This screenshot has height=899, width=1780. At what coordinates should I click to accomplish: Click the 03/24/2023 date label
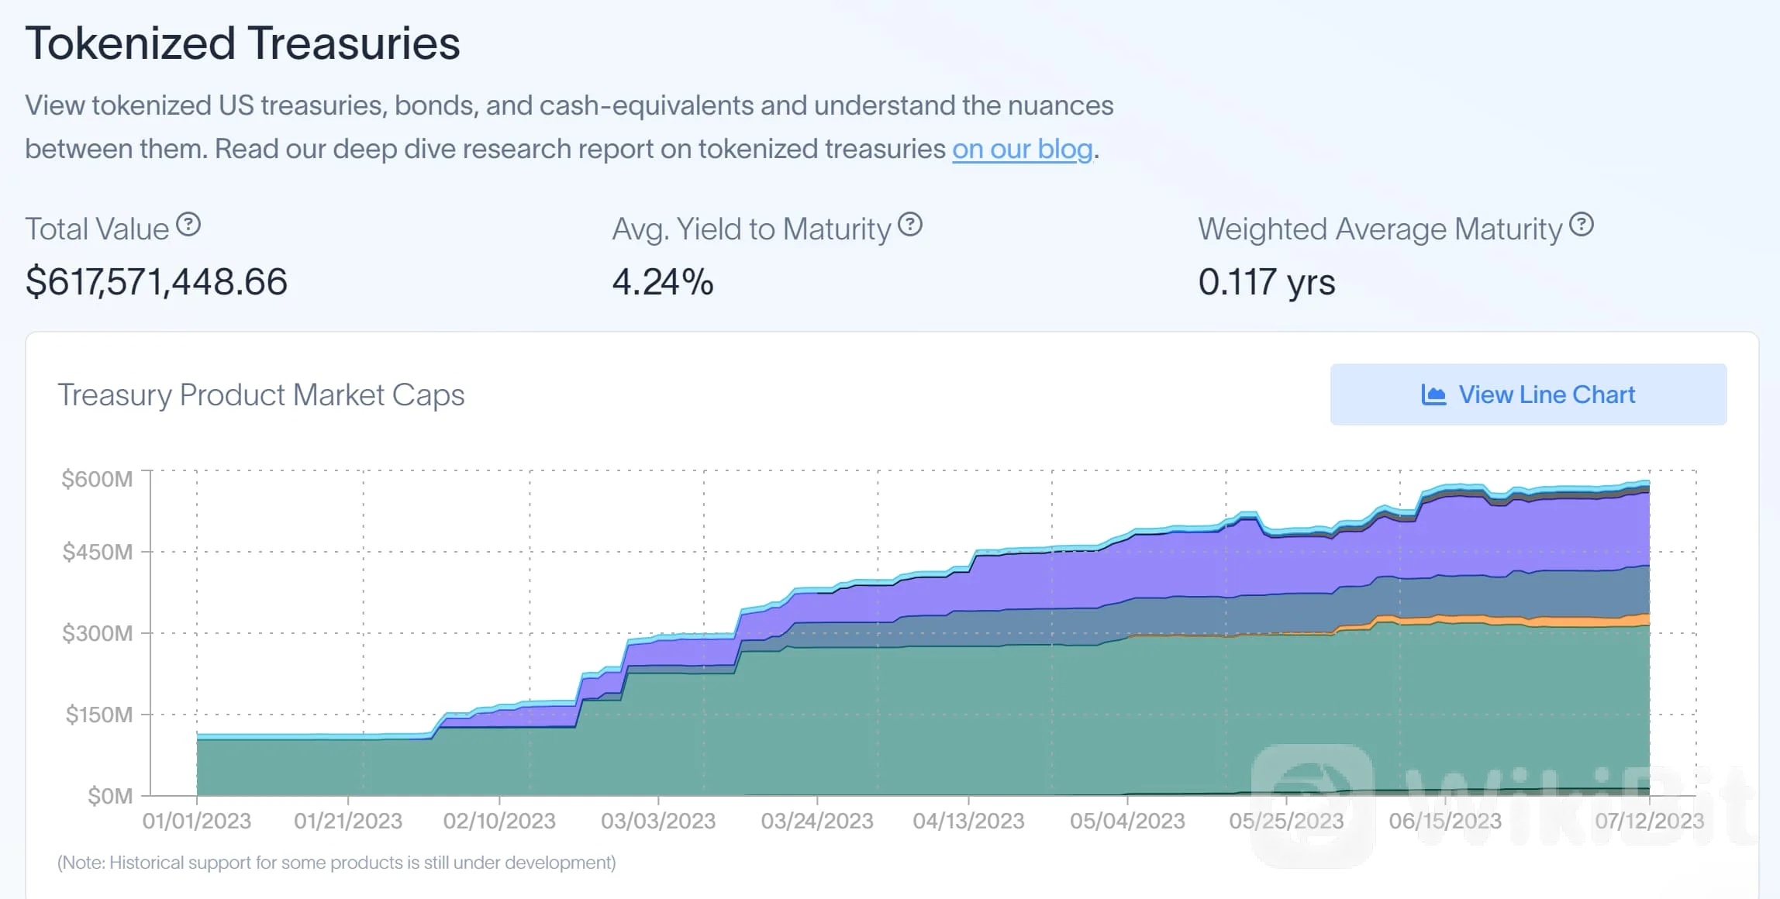coord(817,821)
